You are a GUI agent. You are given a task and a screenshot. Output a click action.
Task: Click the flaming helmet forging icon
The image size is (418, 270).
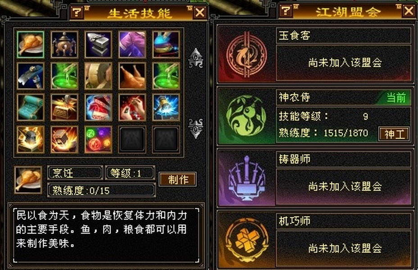pos(30,139)
